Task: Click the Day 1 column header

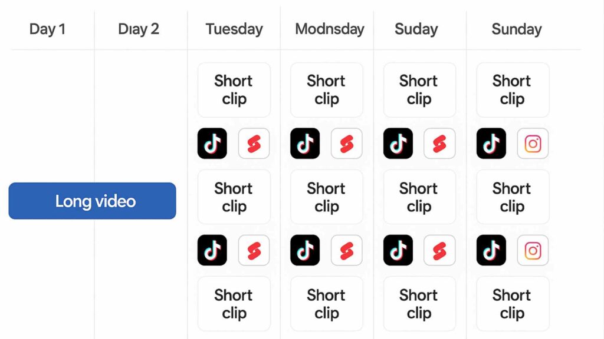Action: pos(47,29)
